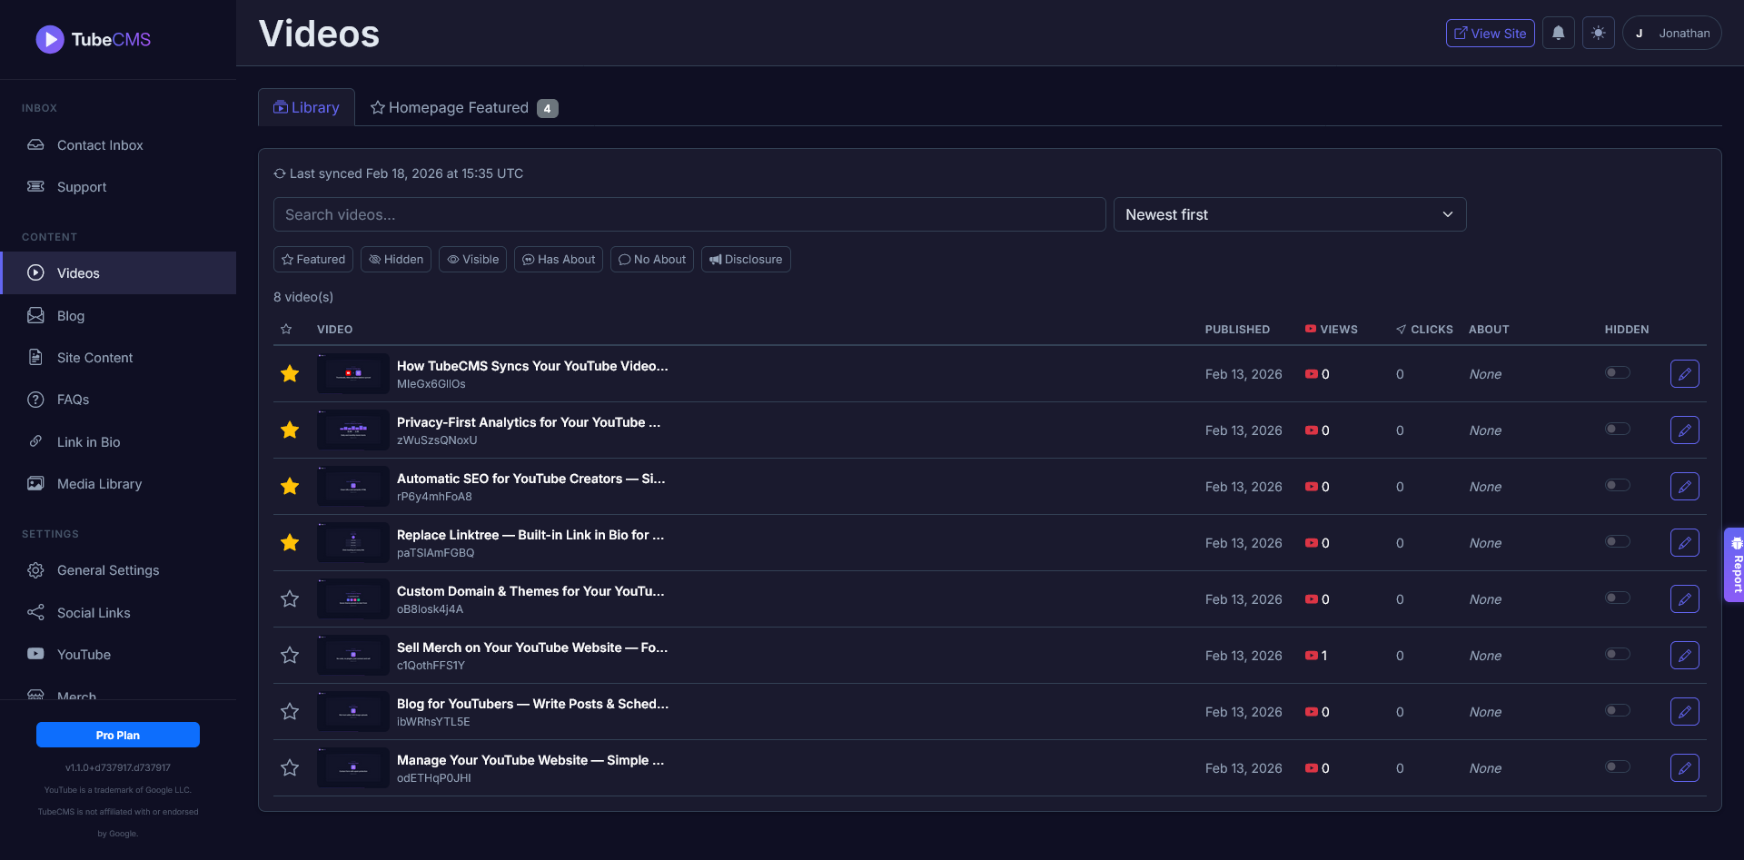Open the Newest first sort dropdown
The width and height of the screenshot is (1744, 860).
[x=1290, y=214]
